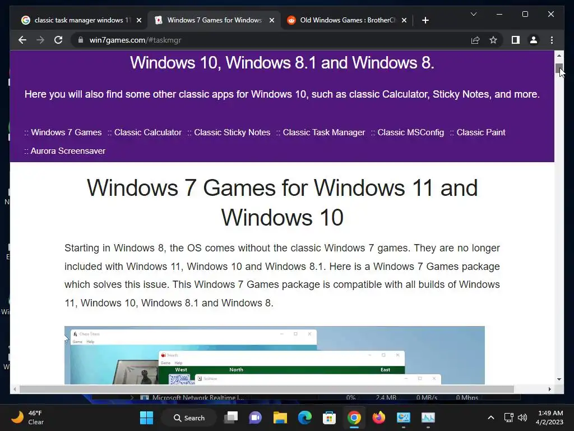Open the volume tray icon
This screenshot has height=431, width=574.
522,418
